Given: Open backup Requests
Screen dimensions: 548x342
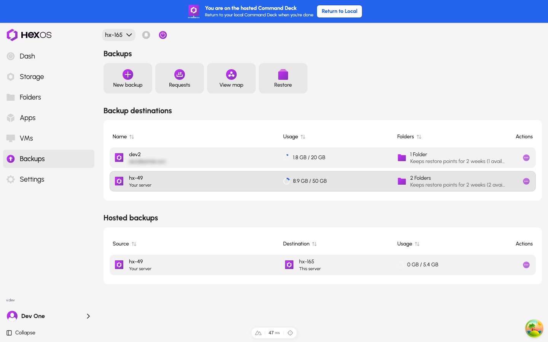Looking at the screenshot, I should click(x=180, y=78).
